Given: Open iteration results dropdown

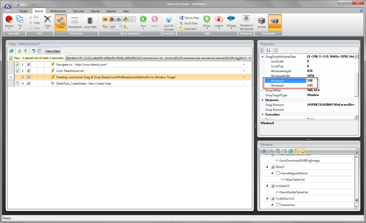Looking at the screenshot, I should [x=250, y=58].
